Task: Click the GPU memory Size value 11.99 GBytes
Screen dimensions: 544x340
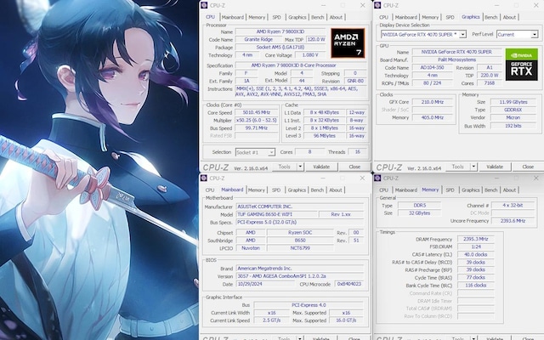Action: (513, 102)
